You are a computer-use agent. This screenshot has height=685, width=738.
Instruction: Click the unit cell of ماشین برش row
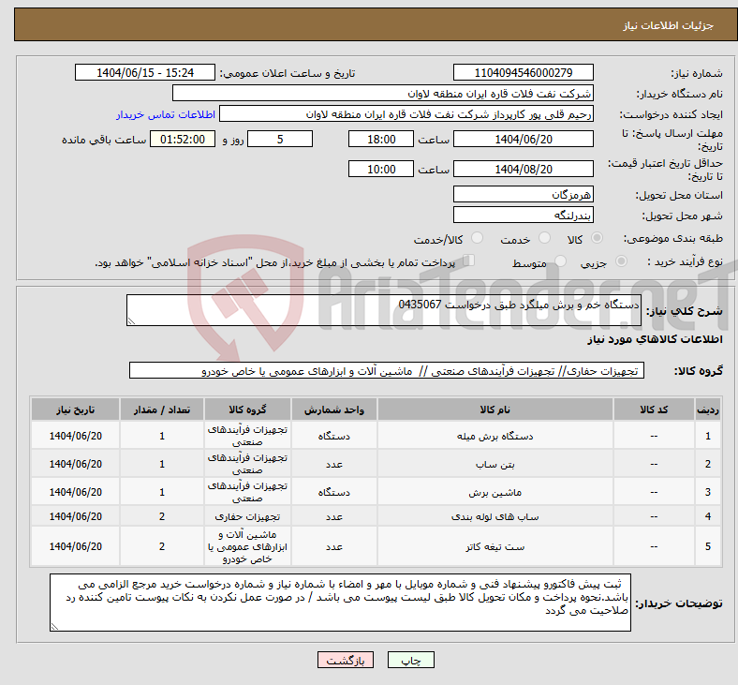tap(334, 493)
